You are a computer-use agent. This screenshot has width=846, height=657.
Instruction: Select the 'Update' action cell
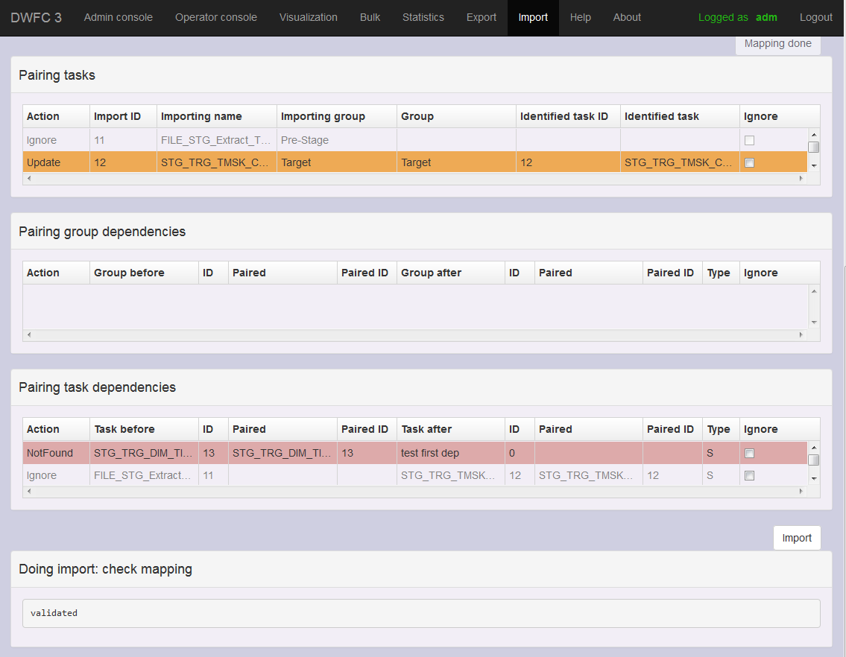56,162
